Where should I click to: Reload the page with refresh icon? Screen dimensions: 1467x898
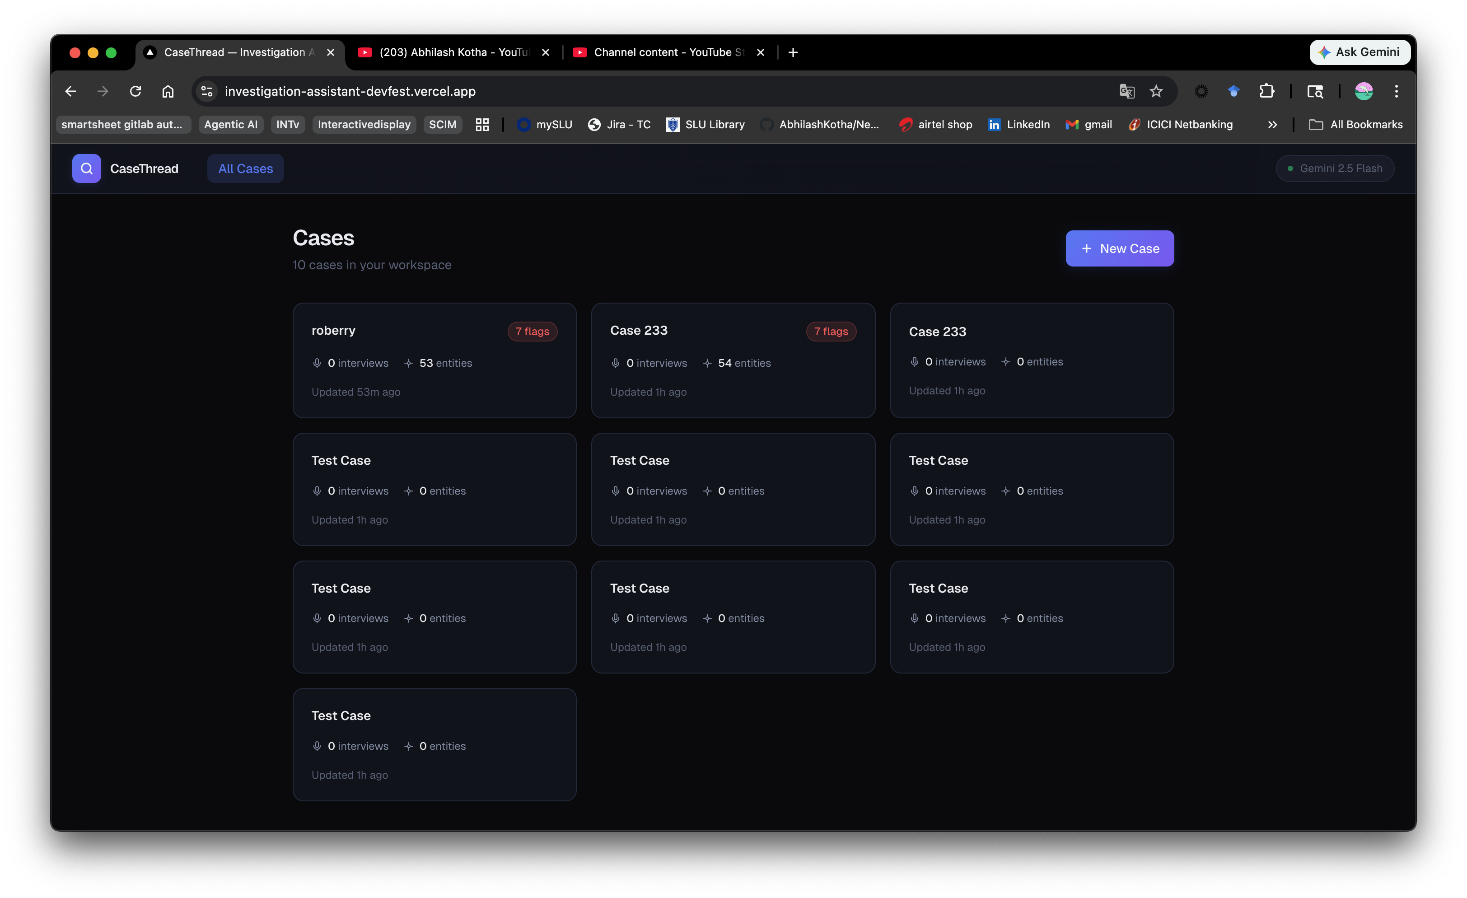pyautogui.click(x=136, y=91)
